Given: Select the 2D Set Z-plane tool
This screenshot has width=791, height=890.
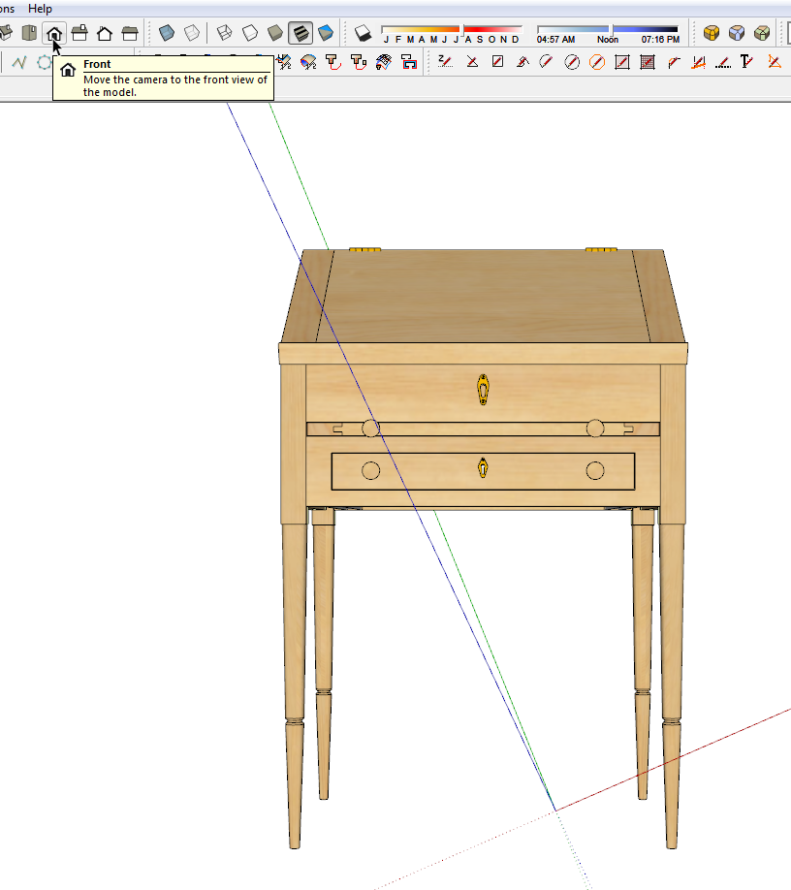Looking at the screenshot, I should point(446,62).
